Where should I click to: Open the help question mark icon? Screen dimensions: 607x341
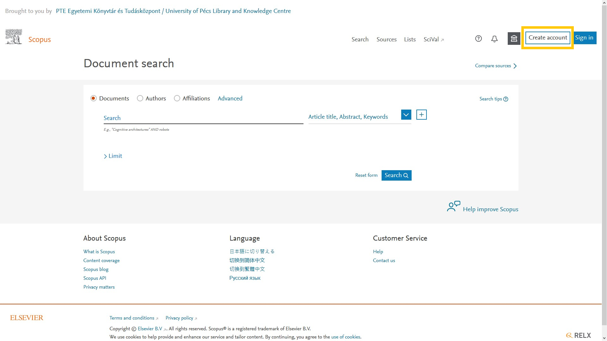(x=478, y=39)
